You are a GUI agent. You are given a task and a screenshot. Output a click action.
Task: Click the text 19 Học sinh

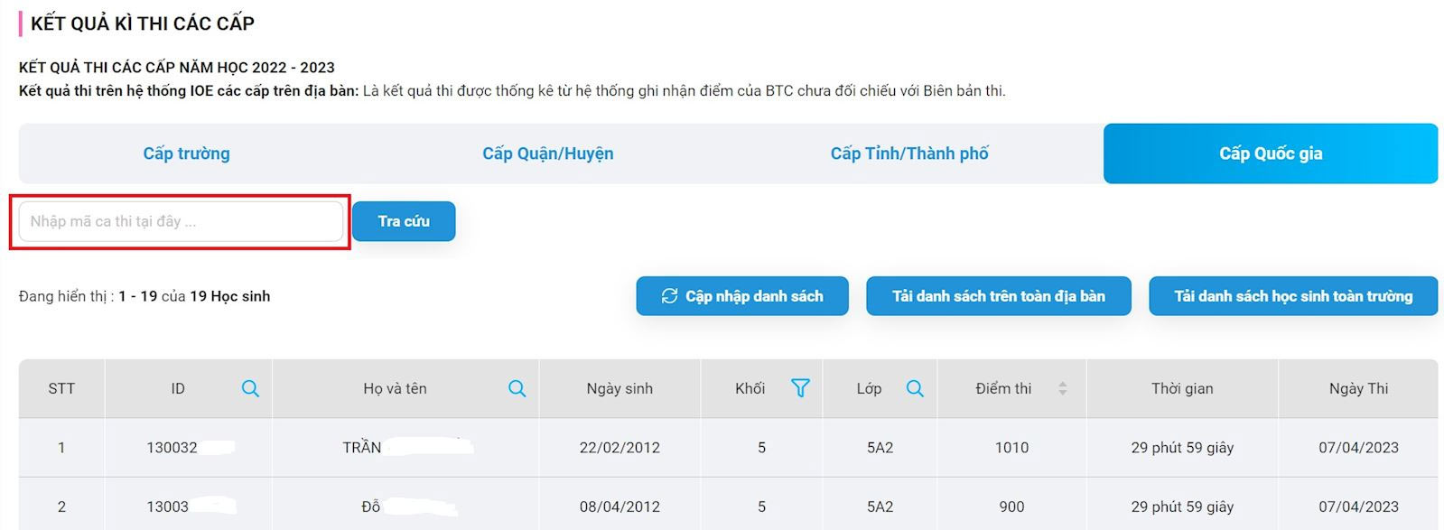pos(229,296)
